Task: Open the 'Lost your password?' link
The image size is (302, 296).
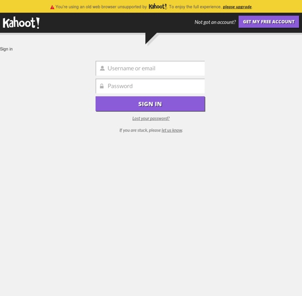Action: 150,119
